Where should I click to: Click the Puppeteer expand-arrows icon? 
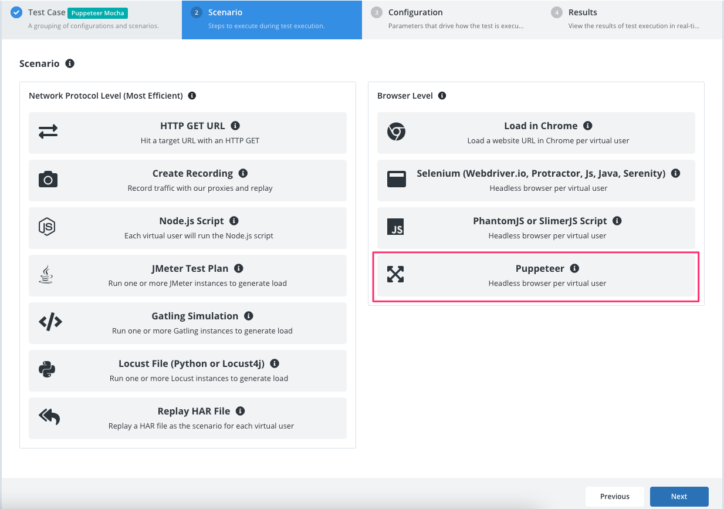[x=395, y=274]
